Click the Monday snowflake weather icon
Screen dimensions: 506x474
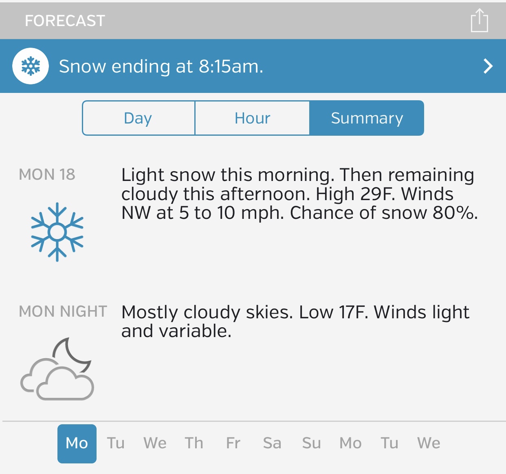57,231
